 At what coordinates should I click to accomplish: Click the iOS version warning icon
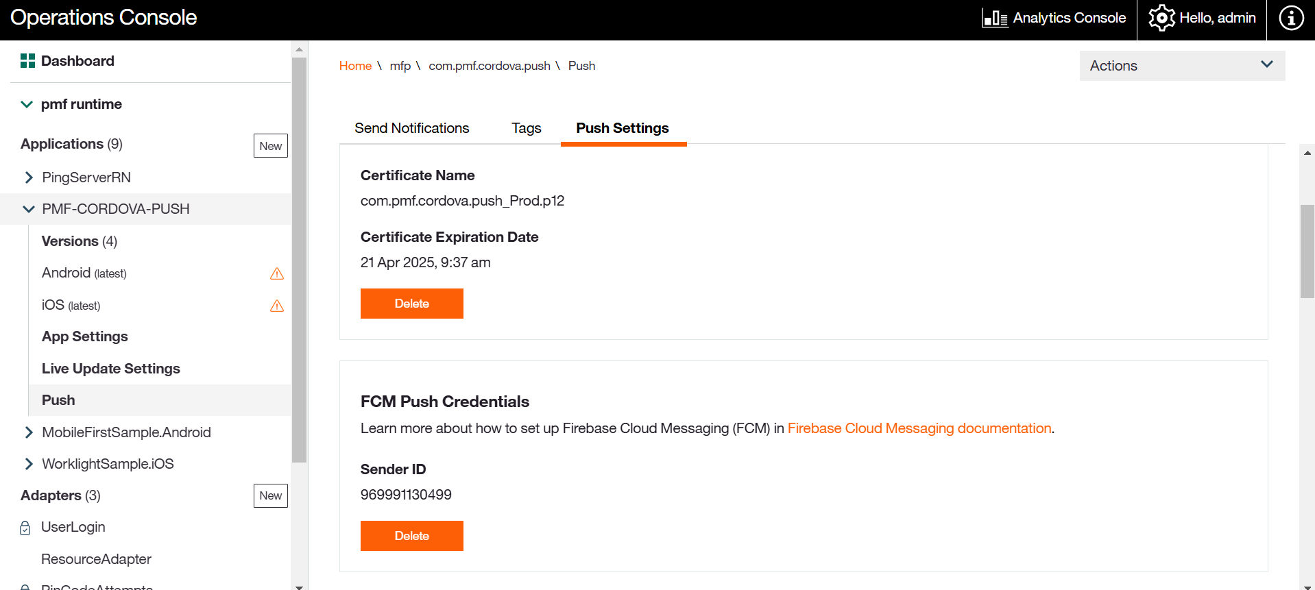point(277,306)
